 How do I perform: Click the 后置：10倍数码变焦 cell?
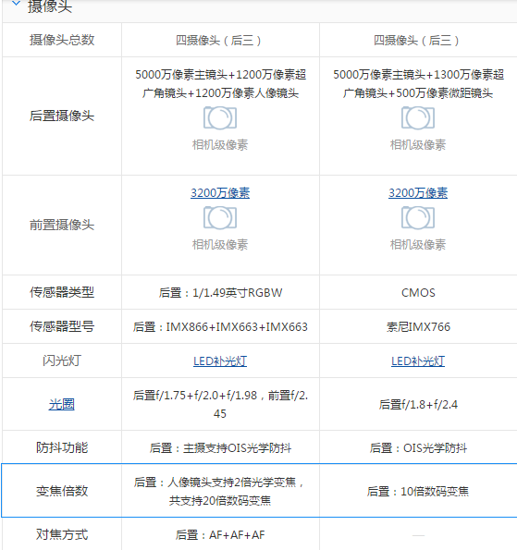(418, 491)
